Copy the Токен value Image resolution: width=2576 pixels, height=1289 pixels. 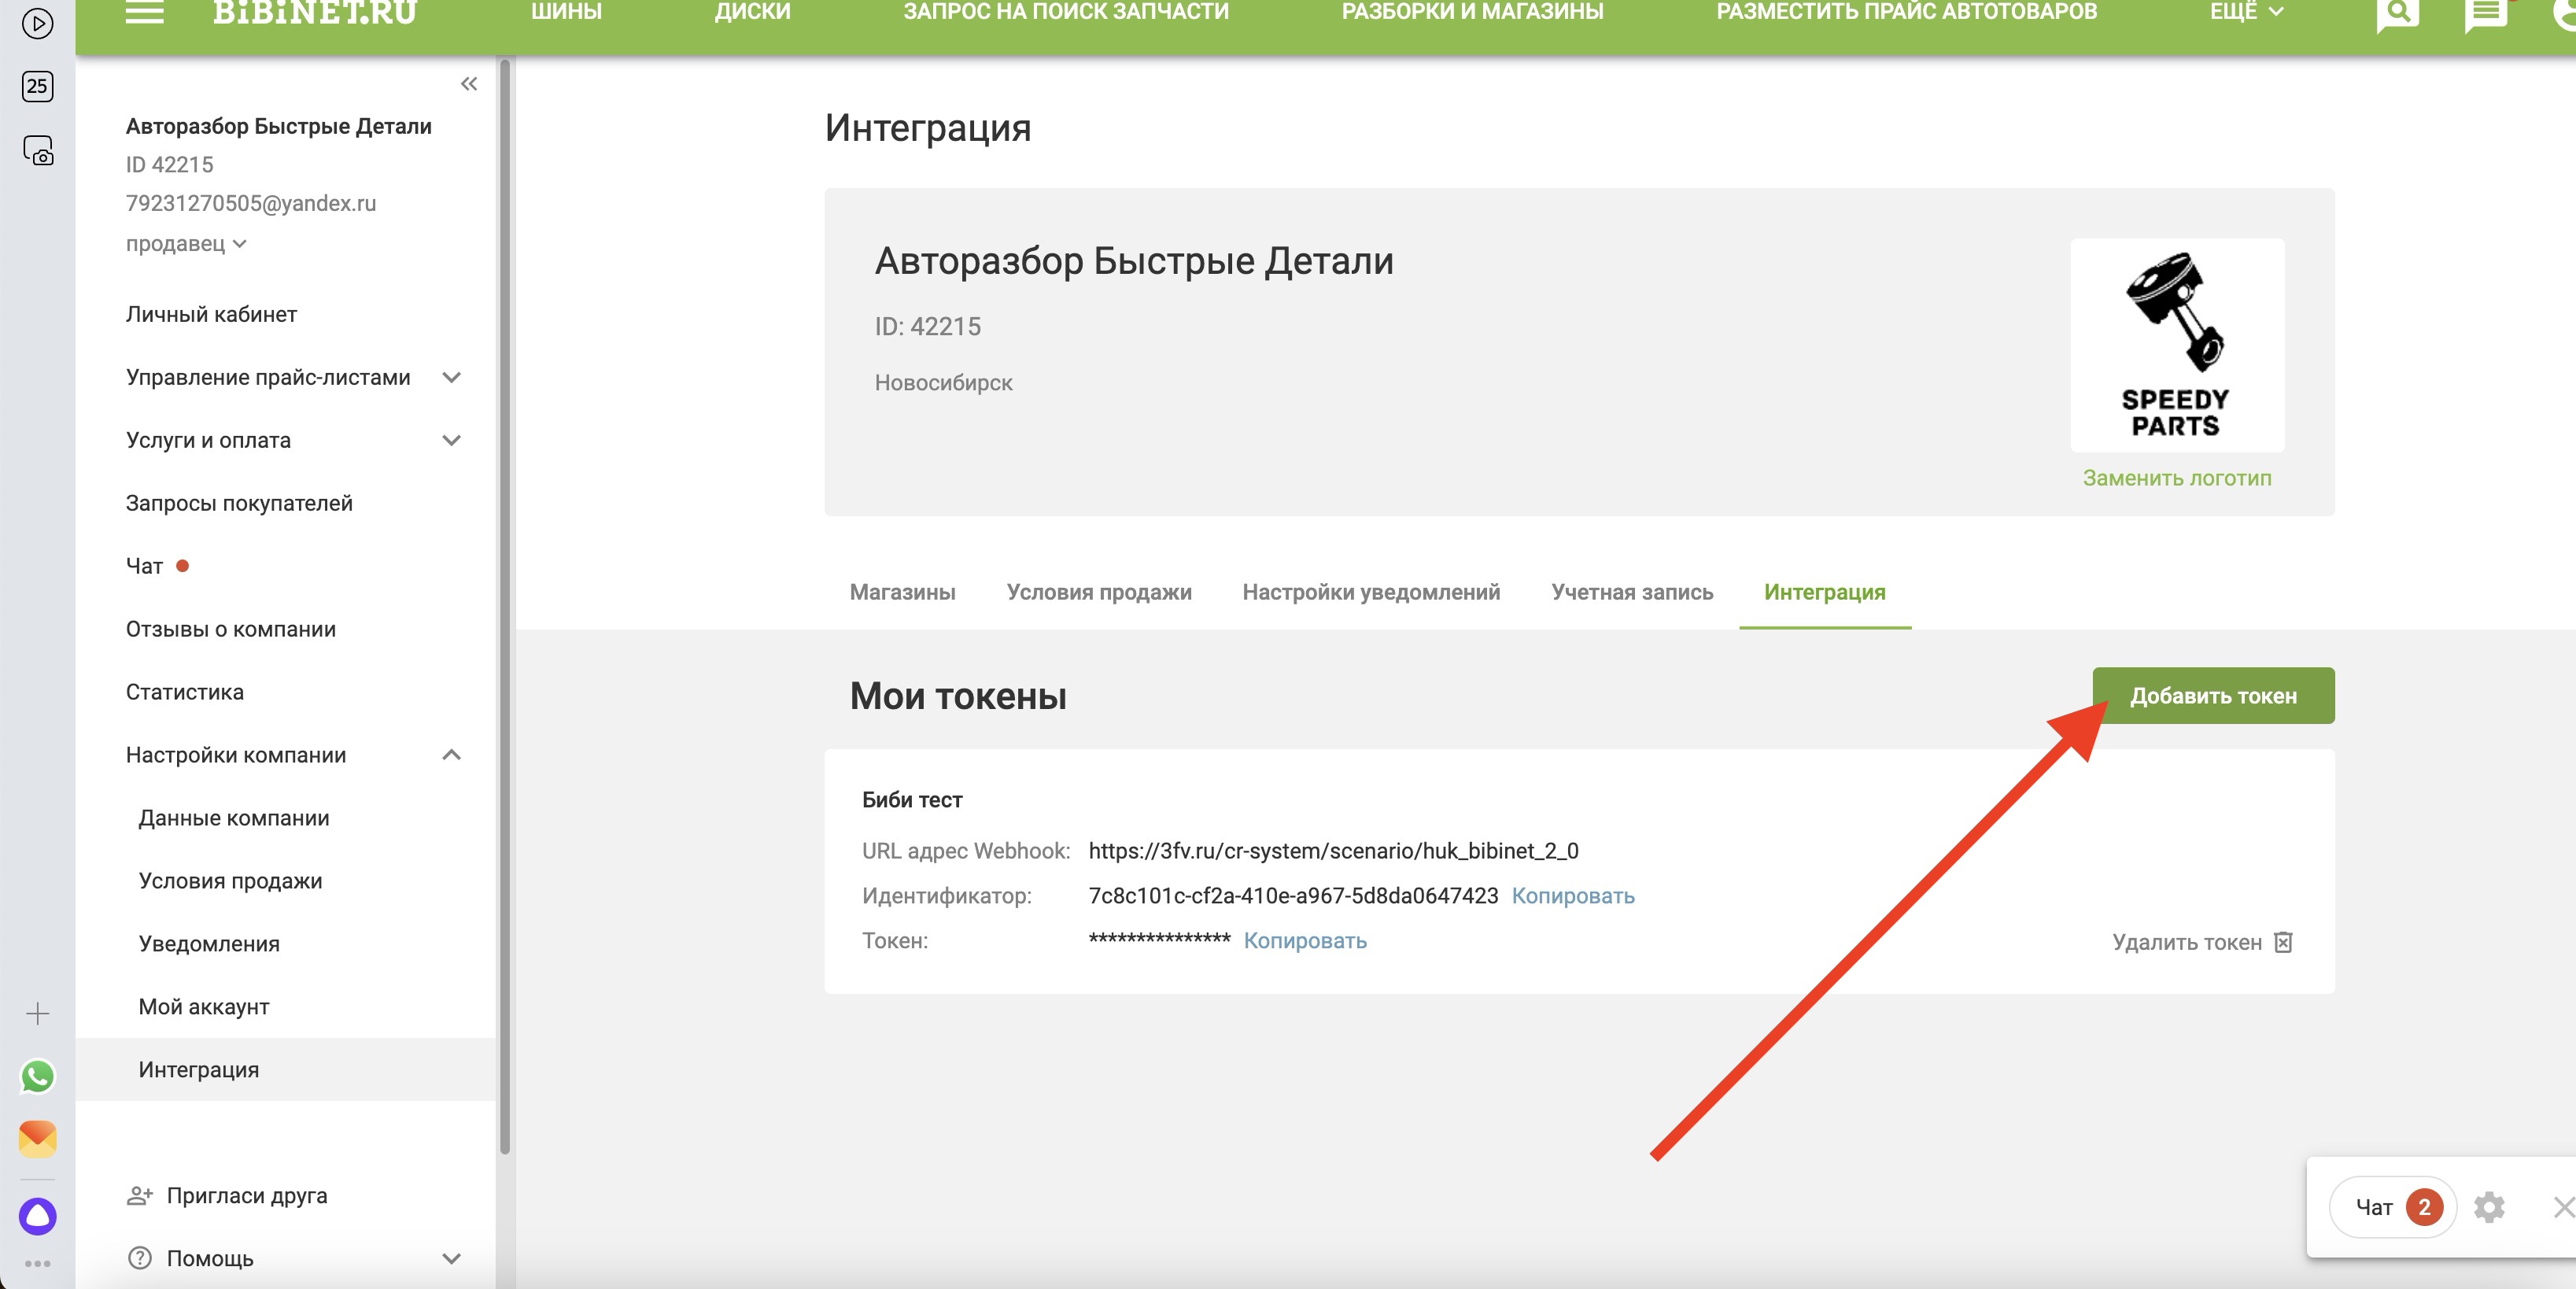1304,940
